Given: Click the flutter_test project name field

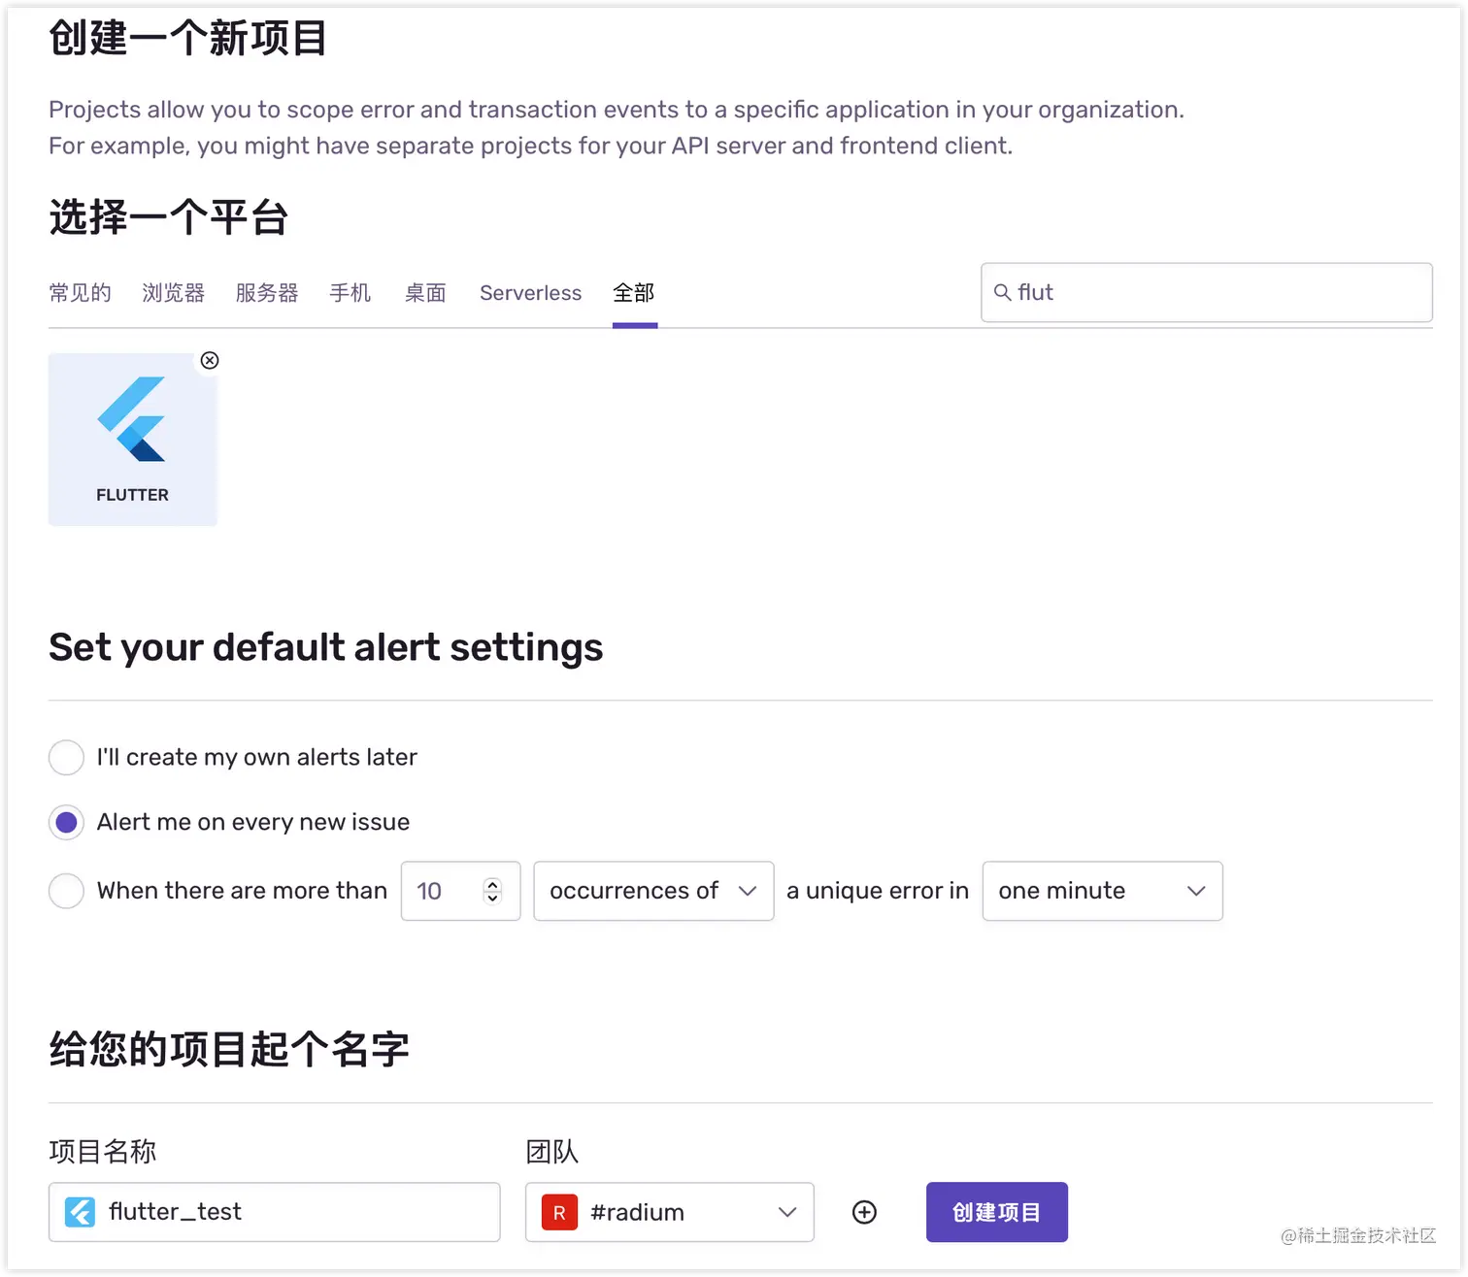Looking at the screenshot, I should (x=275, y=1212).
